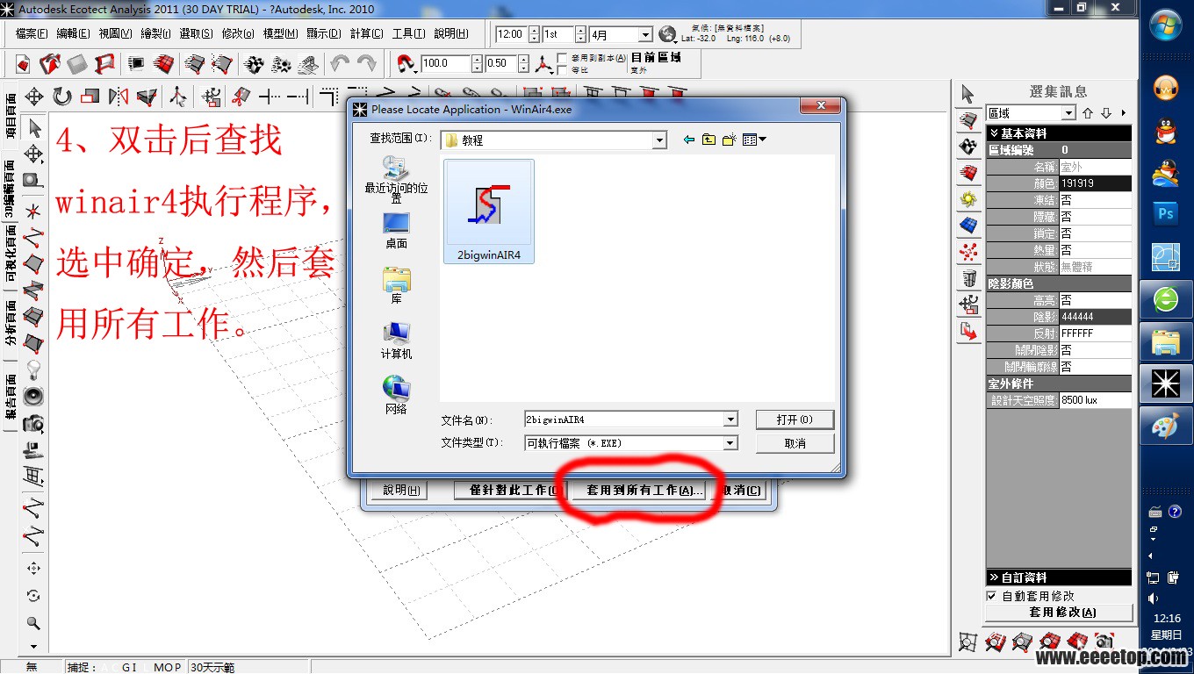The width and height of the screenshot is (1194, 674).
Task: Open the 檔案(F) menu
Action: 32,33
